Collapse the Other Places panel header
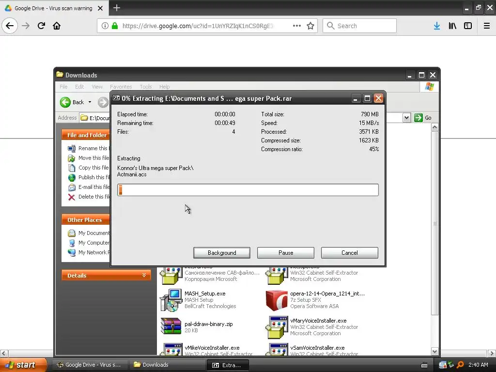 pyautogui.click(x=85, y=220)
